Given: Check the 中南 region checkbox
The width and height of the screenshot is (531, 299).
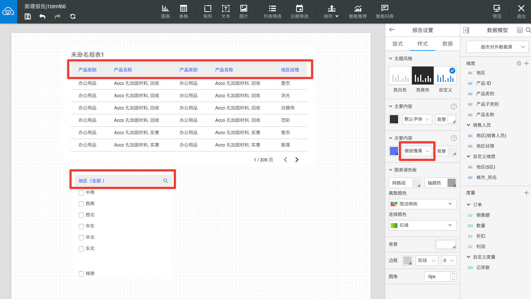Looking at the screenshot, I should tap(81, 193).
